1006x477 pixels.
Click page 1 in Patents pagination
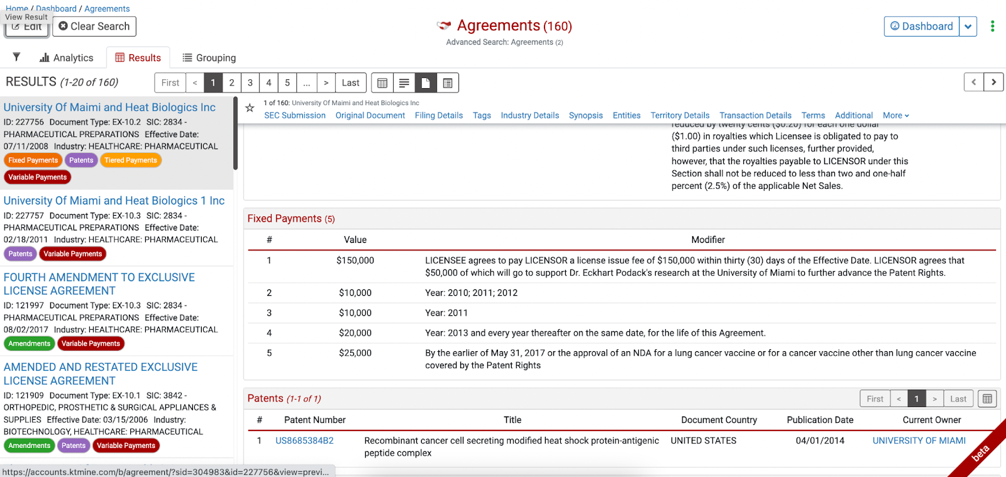pyautogui.click(x=917, y=399)
